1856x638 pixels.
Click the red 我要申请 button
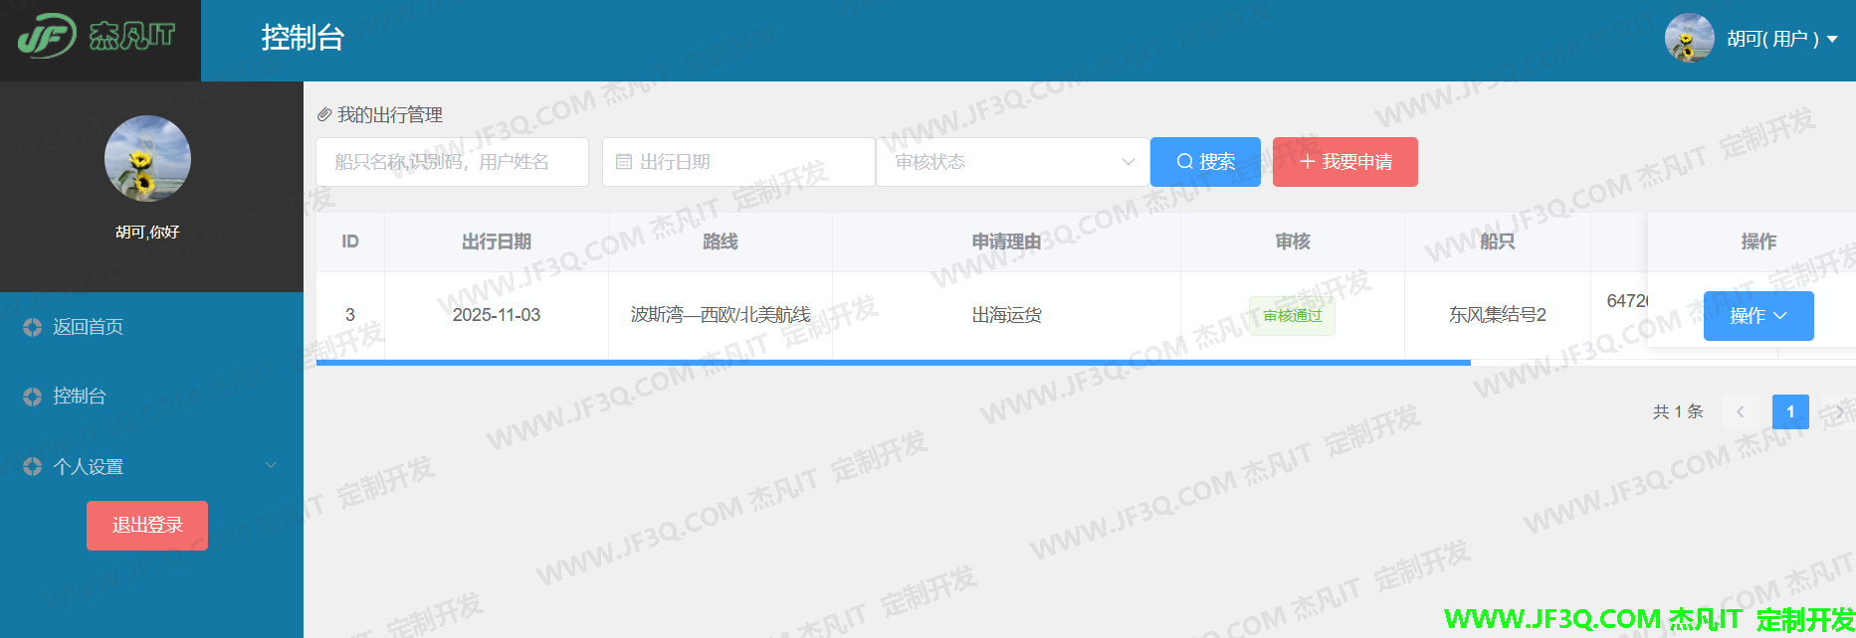coord(1344,162)
